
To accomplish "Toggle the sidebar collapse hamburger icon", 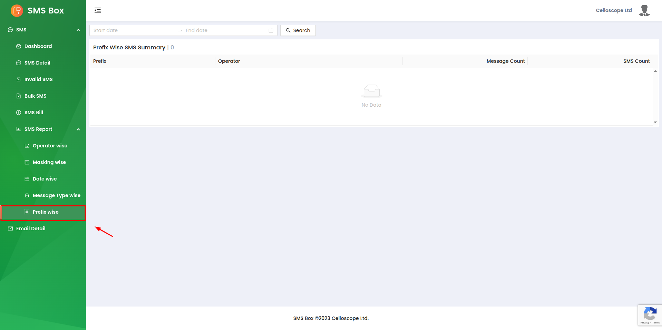I will (98, 10).
